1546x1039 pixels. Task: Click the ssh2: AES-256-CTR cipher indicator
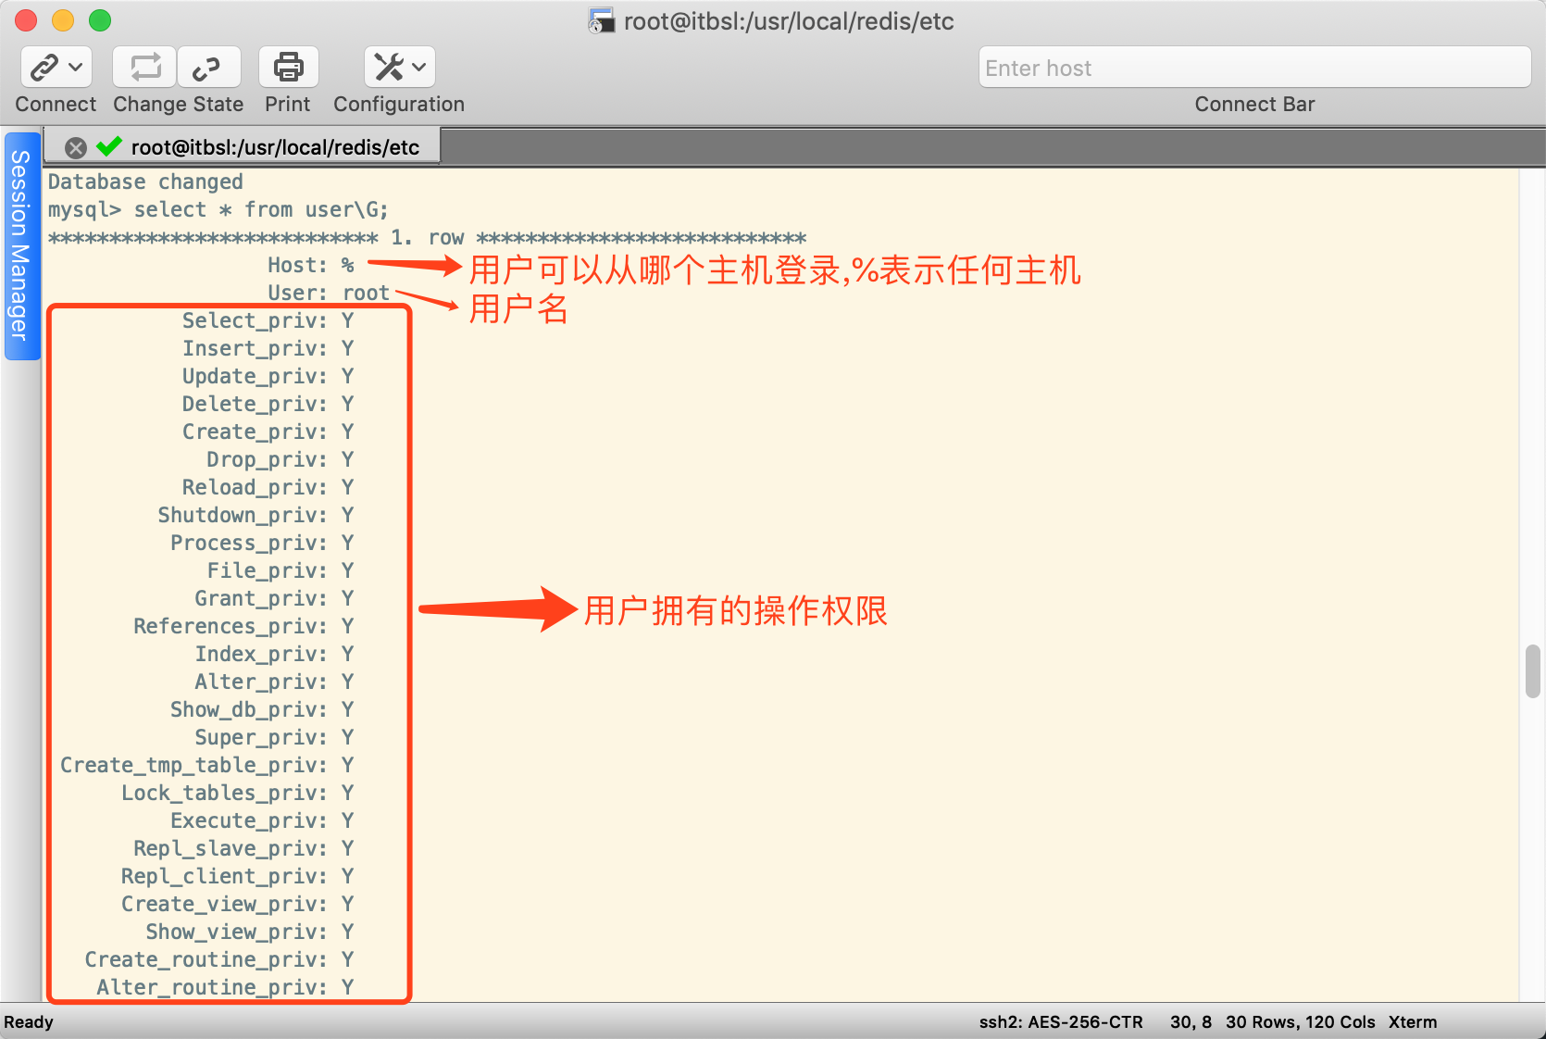pos(1061,1021)
